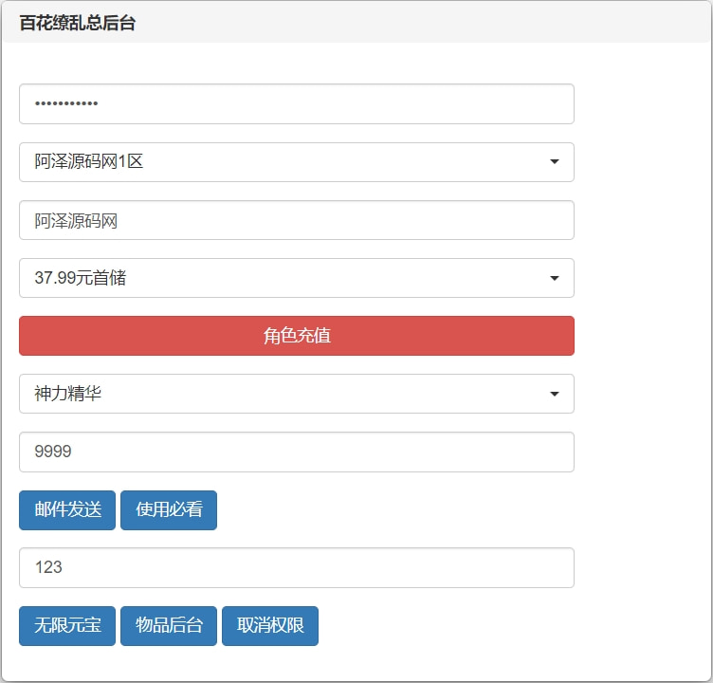The width and height of the screenshot is (713, 683).
Task: Select the 9999 quantity input field
Action: [296, 452]
